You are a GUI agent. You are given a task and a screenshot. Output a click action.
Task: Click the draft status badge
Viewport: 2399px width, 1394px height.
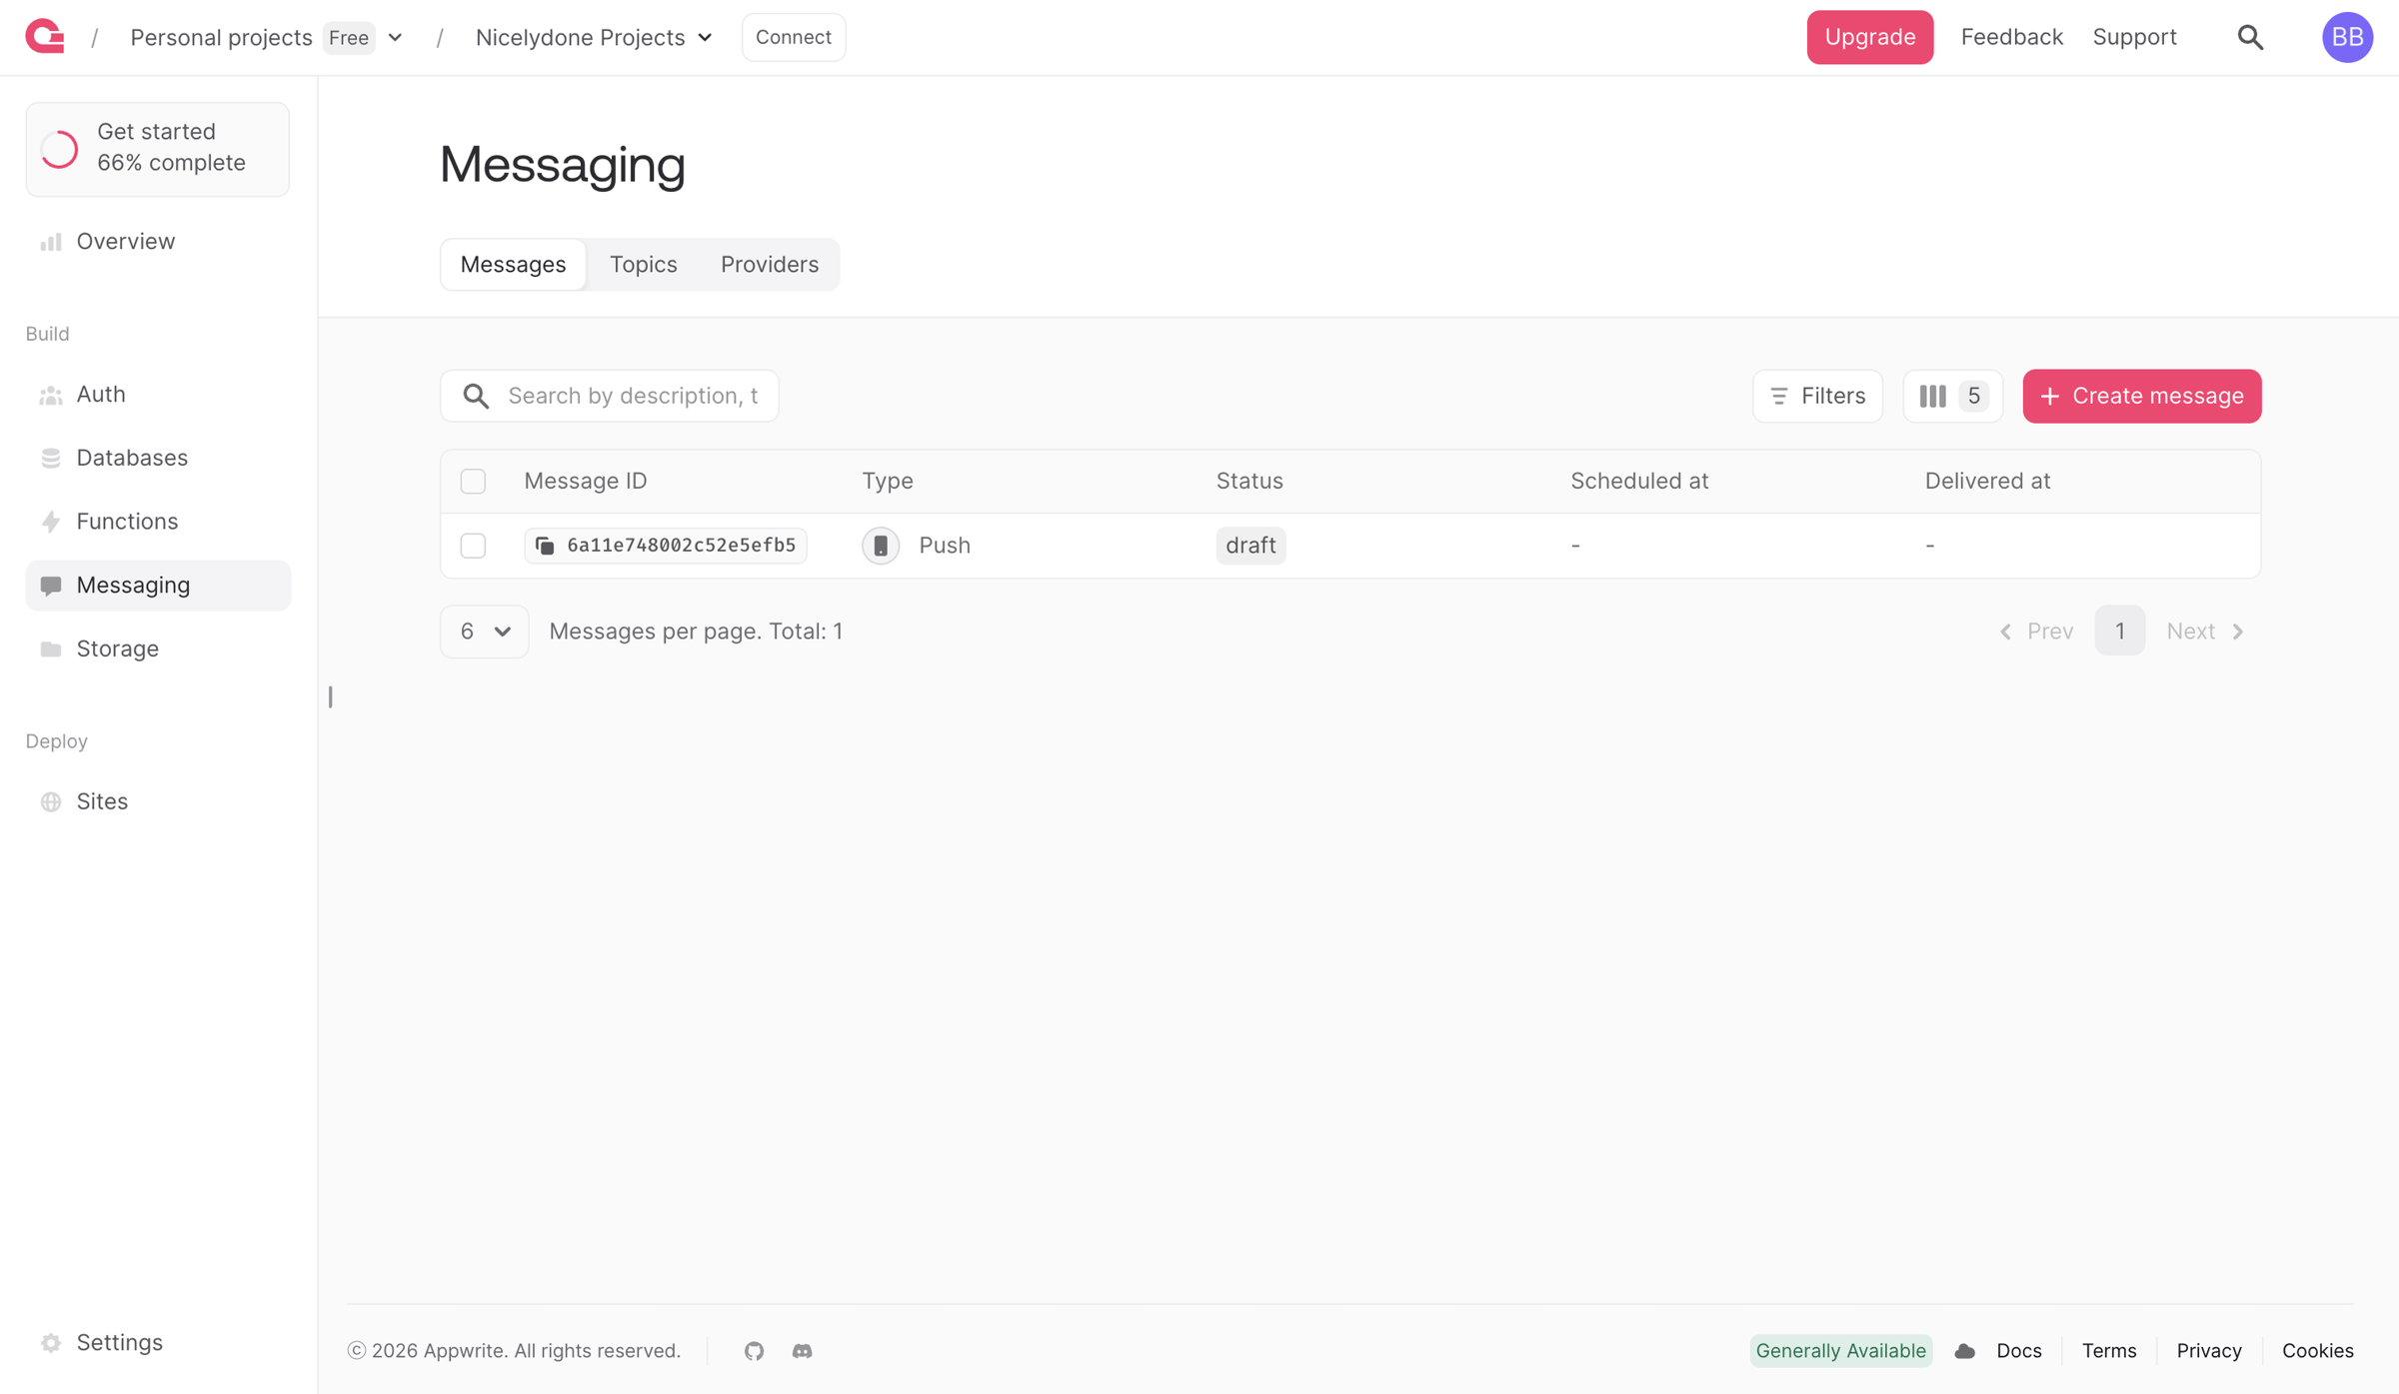[x=1250, y=545]
